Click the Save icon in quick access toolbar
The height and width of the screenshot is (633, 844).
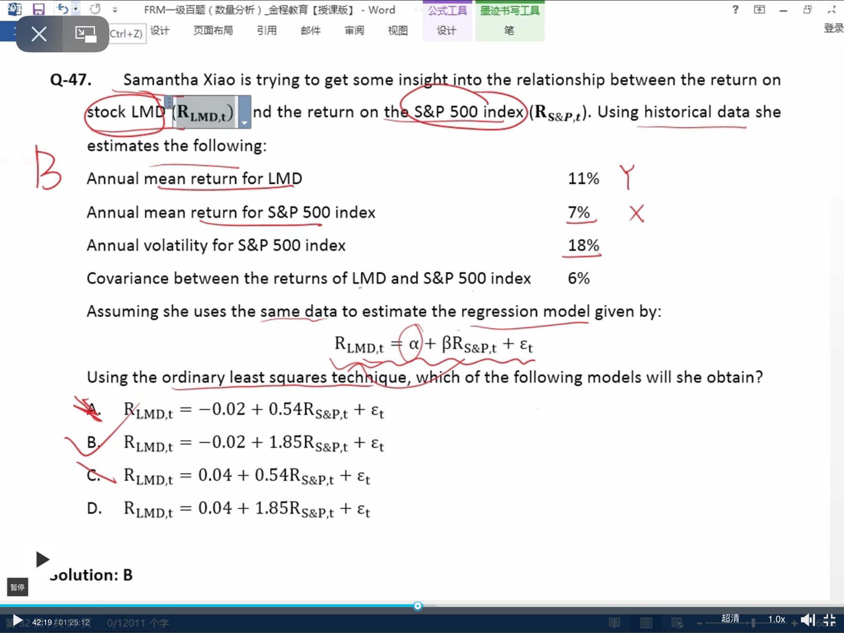38,9
